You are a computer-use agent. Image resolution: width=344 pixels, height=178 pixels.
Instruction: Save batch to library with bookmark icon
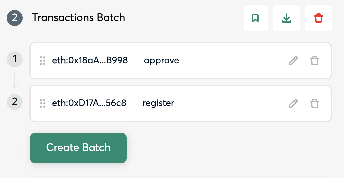coord(256,18)
